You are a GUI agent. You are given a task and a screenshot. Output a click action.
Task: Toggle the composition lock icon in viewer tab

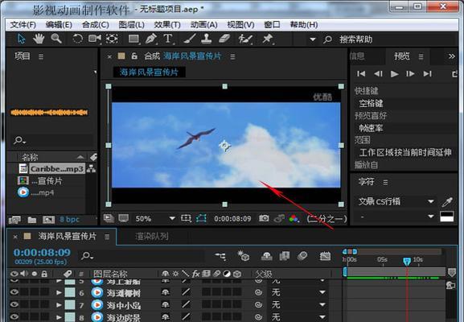click(134, 56)
